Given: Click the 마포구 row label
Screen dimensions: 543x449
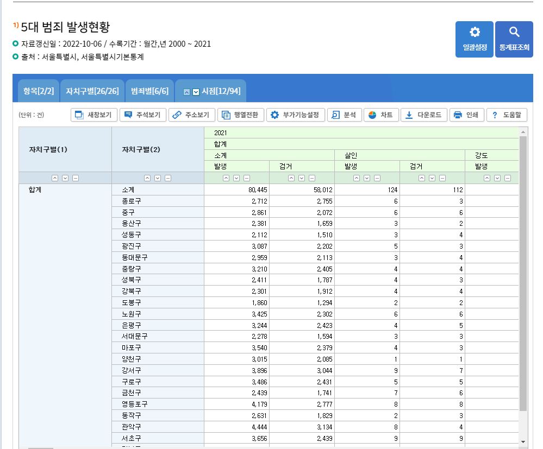Looking at the screenshot, I should tap(131, 347).
